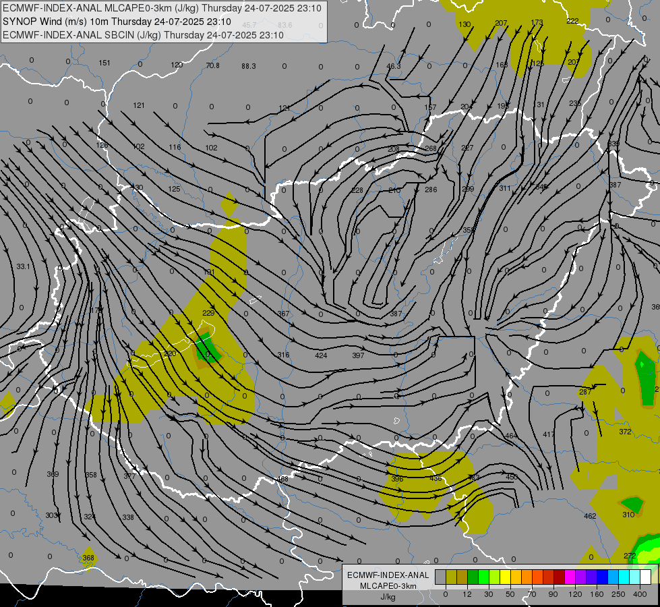660x607 pixels.
Task: Click the map value 324
Action: [x=90, y=517]
